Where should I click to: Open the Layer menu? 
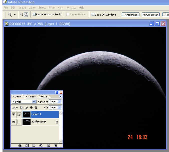click(x=32, y=8)
